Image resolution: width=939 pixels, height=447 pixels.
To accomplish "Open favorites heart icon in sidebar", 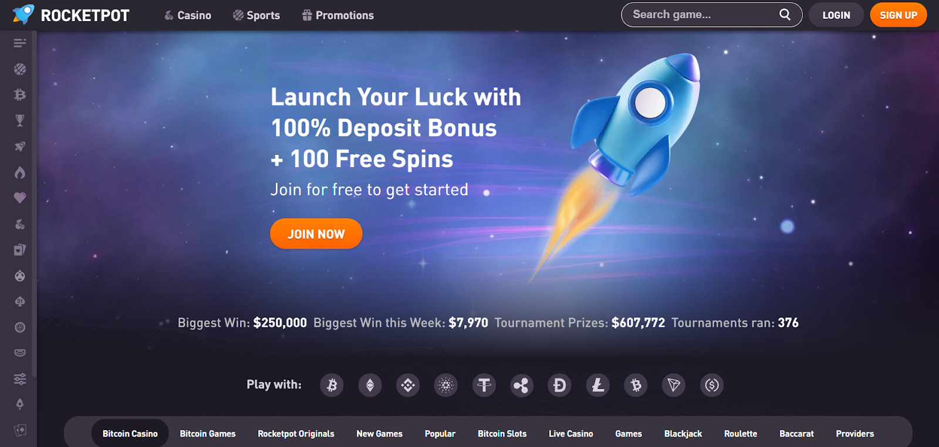I will pyautogui.click(x=20, y=198).
